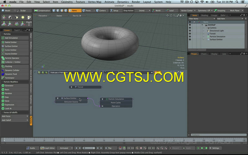
Task: Add a Source Emitter
Action: tap(15, 54)
